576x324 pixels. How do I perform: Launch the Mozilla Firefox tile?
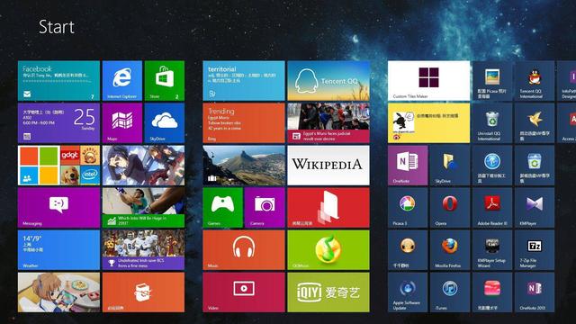(450, 250)
